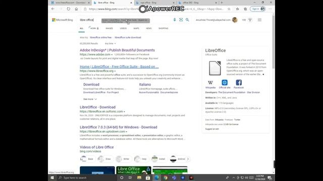Open Google Chrome from the taskbar

coord(166,177)
